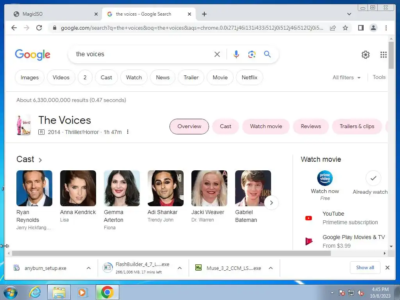Open the Chrome profile avatar
The width and height of the screenshot is (400, 300).
coord(373,28)
